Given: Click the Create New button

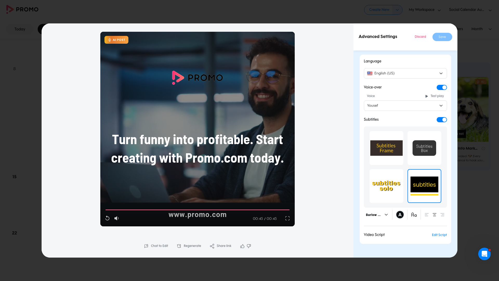Looking at the screenshot, I should click(379, 10).
